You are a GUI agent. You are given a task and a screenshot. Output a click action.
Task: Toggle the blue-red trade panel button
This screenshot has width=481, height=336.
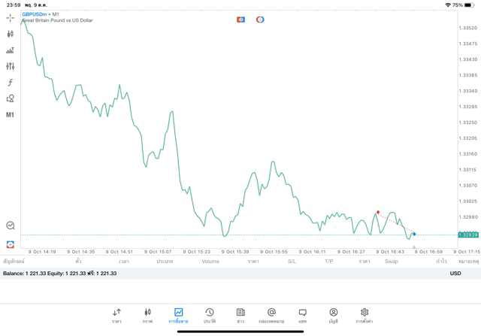[240, 20]
